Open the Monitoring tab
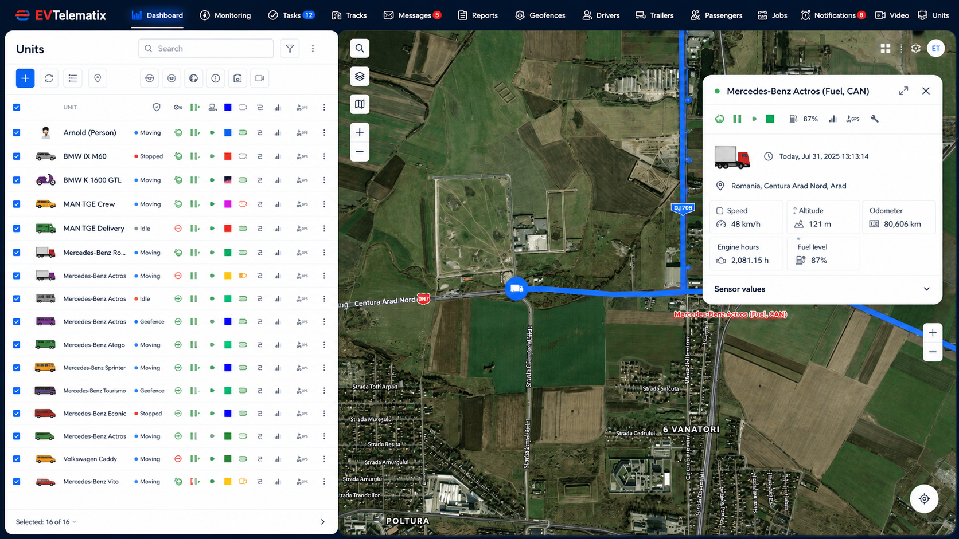This screenshot has height=539, width=959. tap(225, 15)
